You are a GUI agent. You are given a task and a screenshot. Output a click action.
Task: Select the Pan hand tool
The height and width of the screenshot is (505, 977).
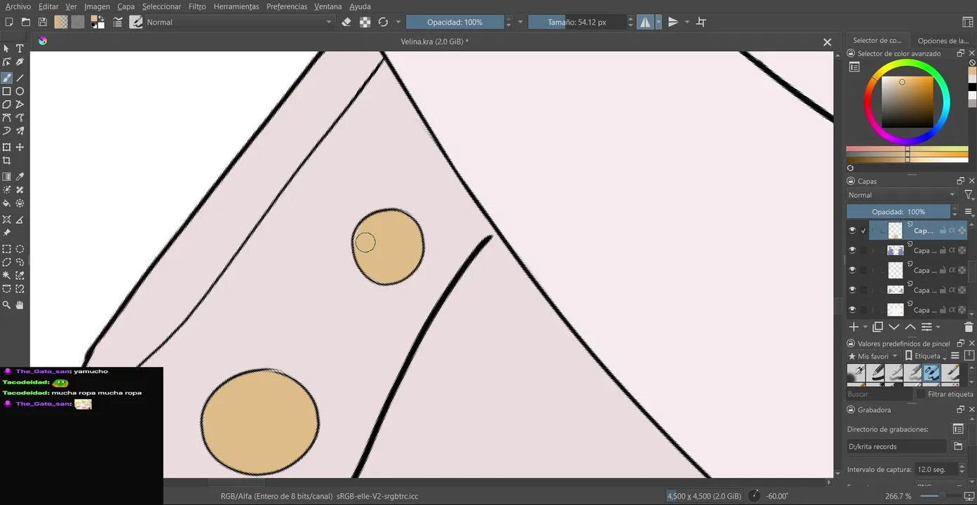tap(20, 305)
